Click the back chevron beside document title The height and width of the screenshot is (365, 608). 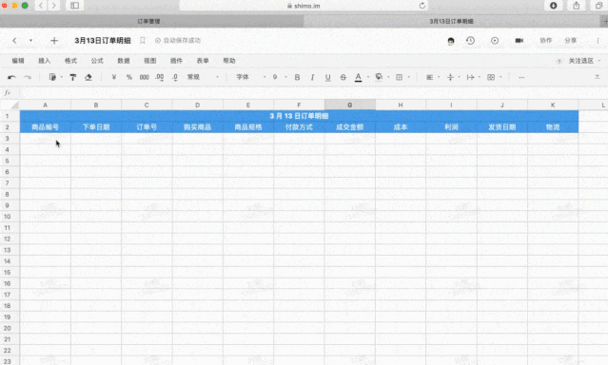tap(14, 40)
